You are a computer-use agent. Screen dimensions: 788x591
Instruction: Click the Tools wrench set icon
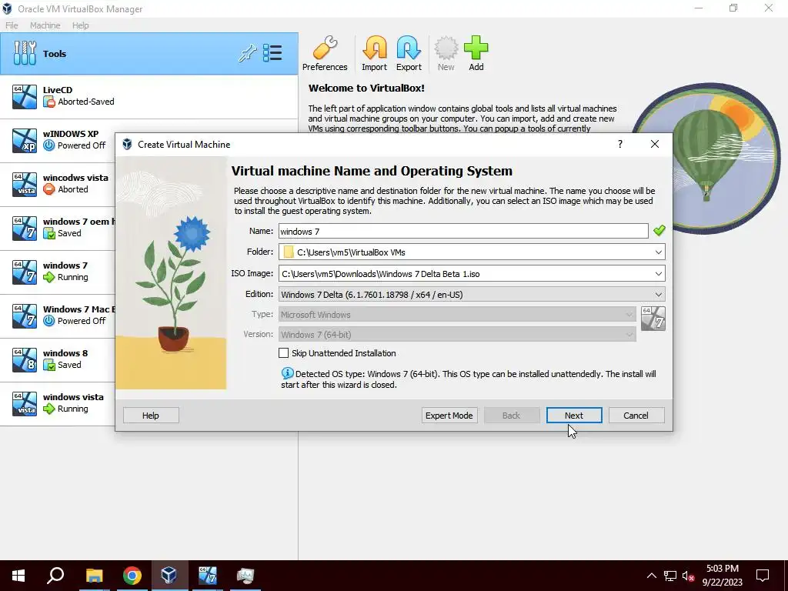(25, 53)
